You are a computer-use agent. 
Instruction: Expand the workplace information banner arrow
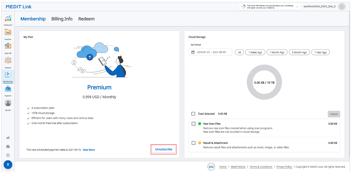(297, 6)
